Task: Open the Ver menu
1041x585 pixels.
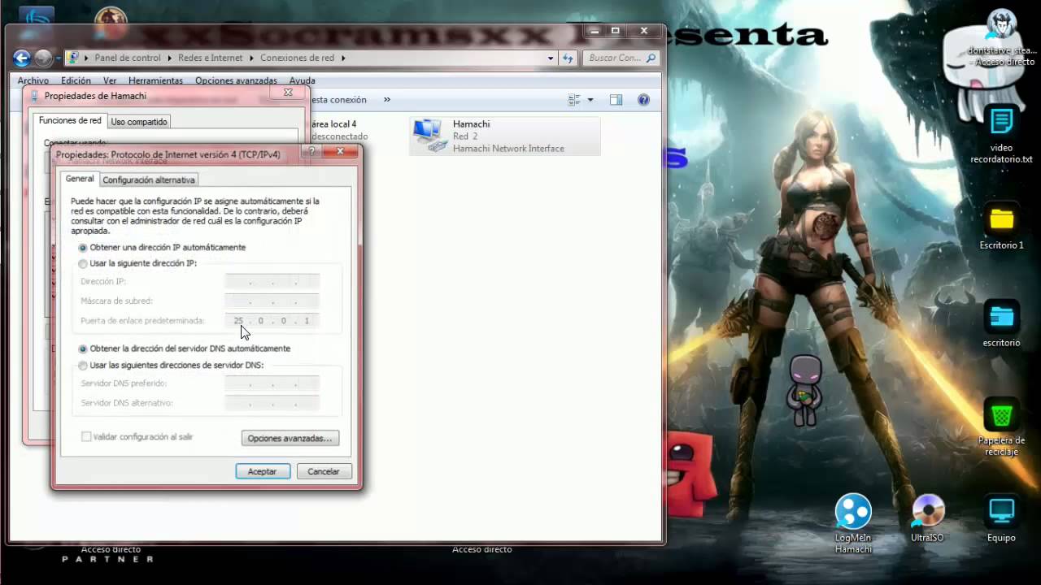Action: pyautogui.click(x=110, y=80)
